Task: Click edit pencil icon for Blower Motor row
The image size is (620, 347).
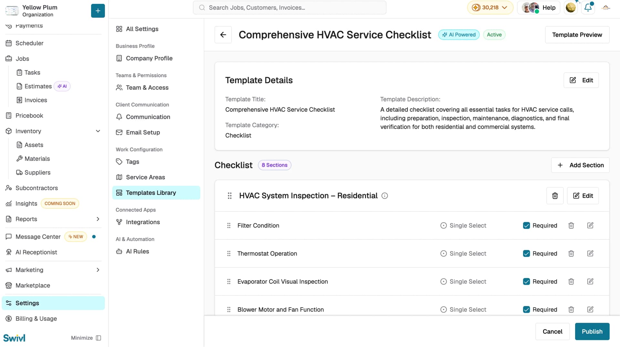Action: [590, 310]
